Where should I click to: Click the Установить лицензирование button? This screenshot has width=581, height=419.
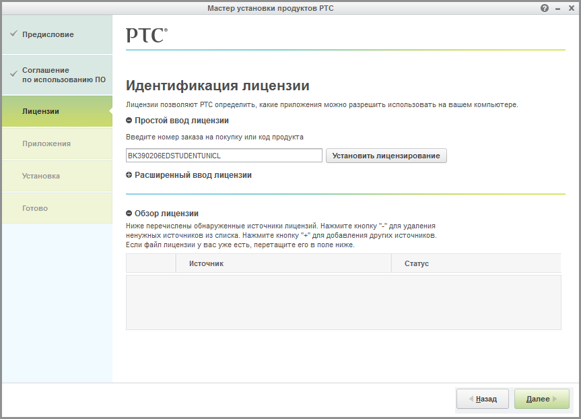(x=386, y=156)
